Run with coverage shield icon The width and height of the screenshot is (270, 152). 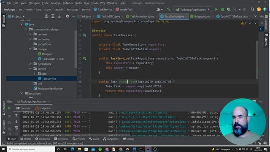pos(229,9)
